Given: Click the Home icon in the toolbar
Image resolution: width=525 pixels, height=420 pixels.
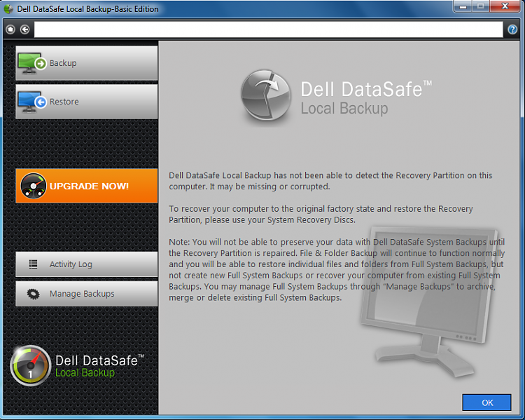Looking at the screenshot, I should (10, 29).
